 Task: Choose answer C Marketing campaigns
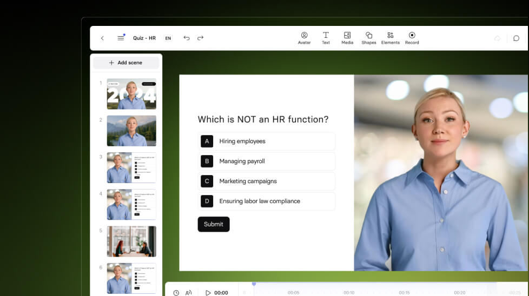[267, 181]
